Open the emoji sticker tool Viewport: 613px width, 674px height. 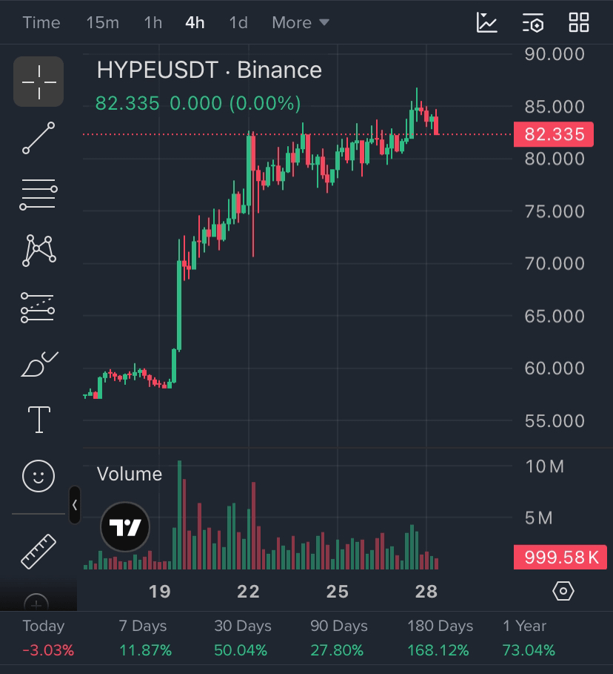pyautogui.click(x=38, y=476)
